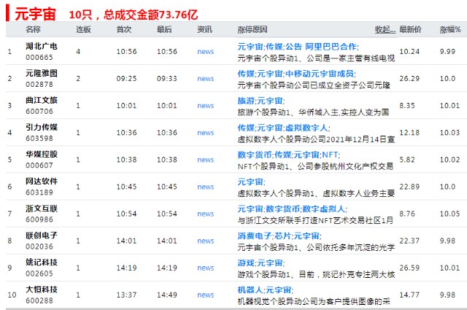Open news link for 曲江文旅
This screenshot has height=310, width=467.
206,106
